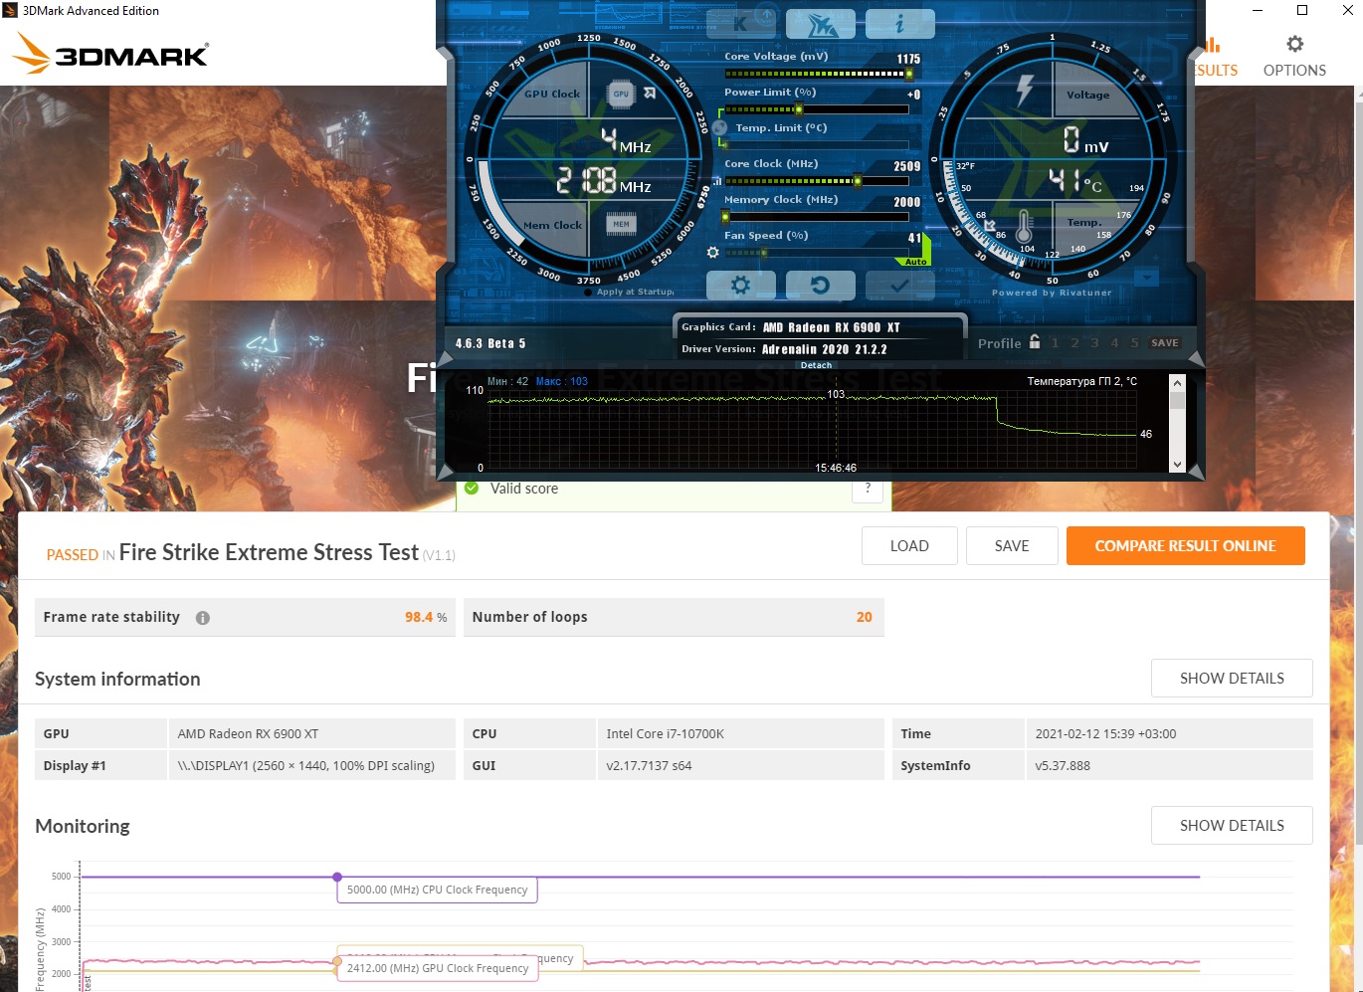Select GPU Clock Frequency point on chart
The image size is (1363, 992).
(x=337, y=962)
